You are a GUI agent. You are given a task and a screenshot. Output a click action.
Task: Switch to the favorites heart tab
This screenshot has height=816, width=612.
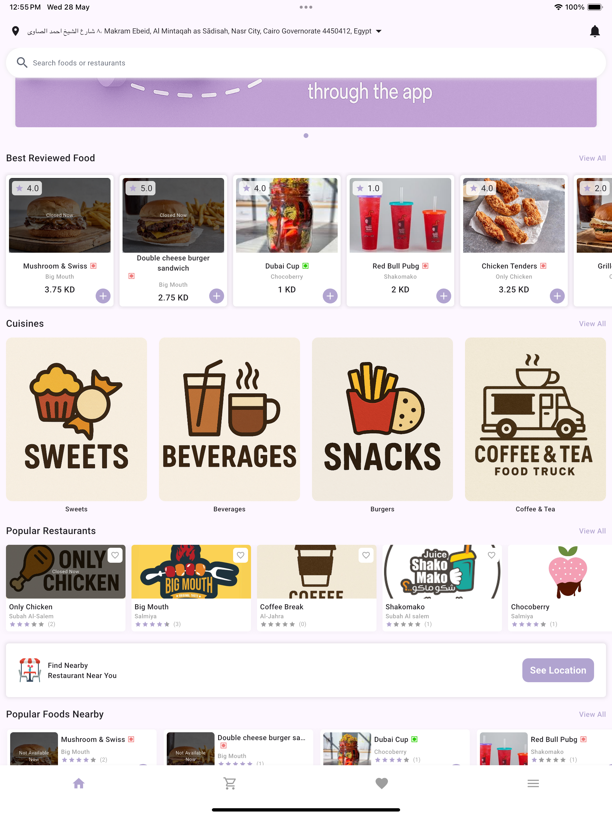point(382,783)
